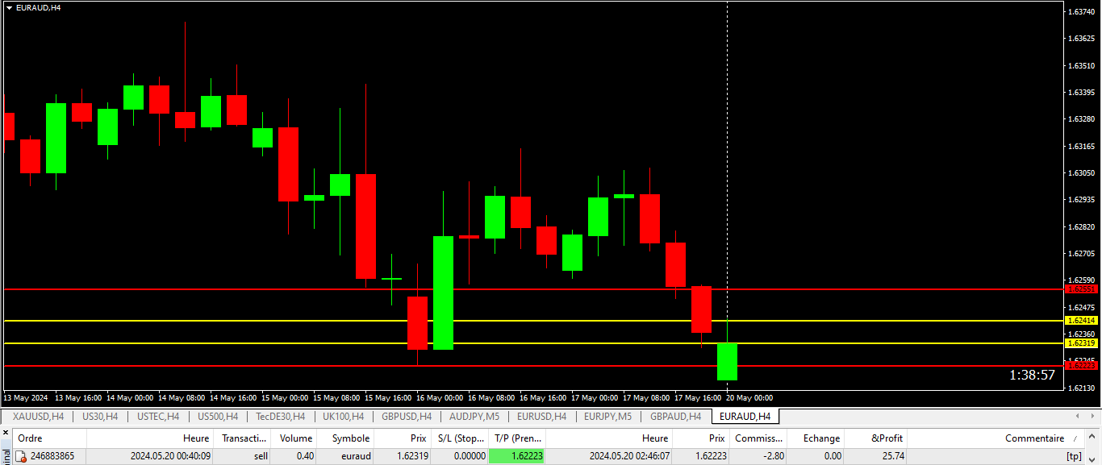
Task: Go to the GBPUSD,H4 chart tab
Action: coord(407,417)
